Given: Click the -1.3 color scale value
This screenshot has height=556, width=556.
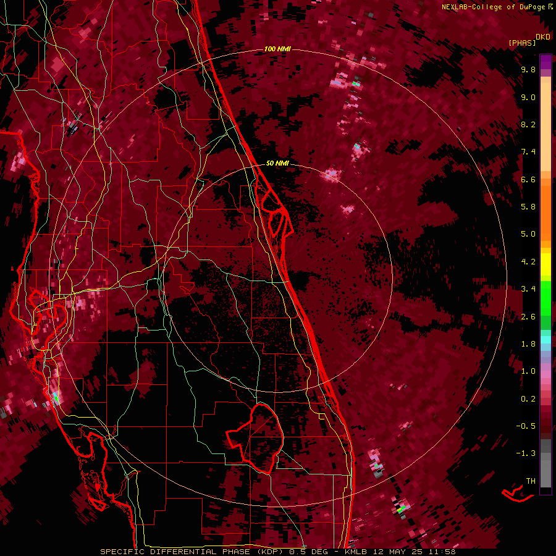Looking at the screenshot, I should [x=526, y=453].
